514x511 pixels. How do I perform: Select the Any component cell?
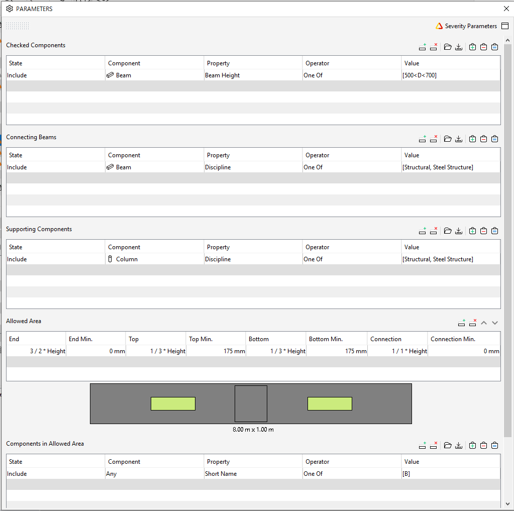[154, 474]
